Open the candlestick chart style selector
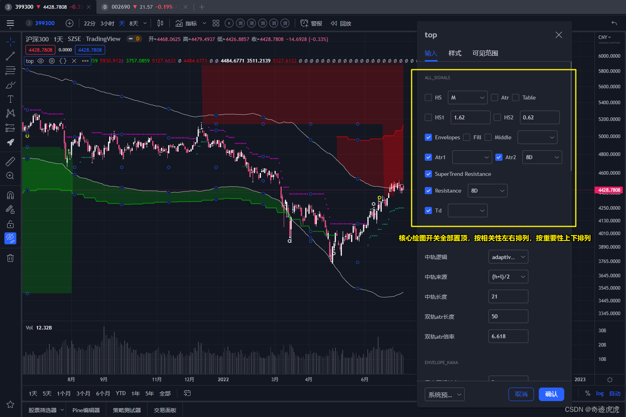The width and height of the screenshot is (626, 417). point(160,23)
